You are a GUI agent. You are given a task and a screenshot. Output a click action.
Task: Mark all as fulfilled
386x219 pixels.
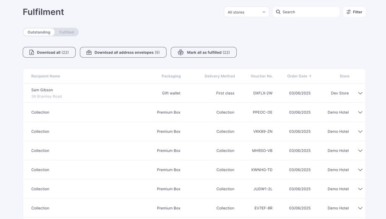(x=203, y=52)
